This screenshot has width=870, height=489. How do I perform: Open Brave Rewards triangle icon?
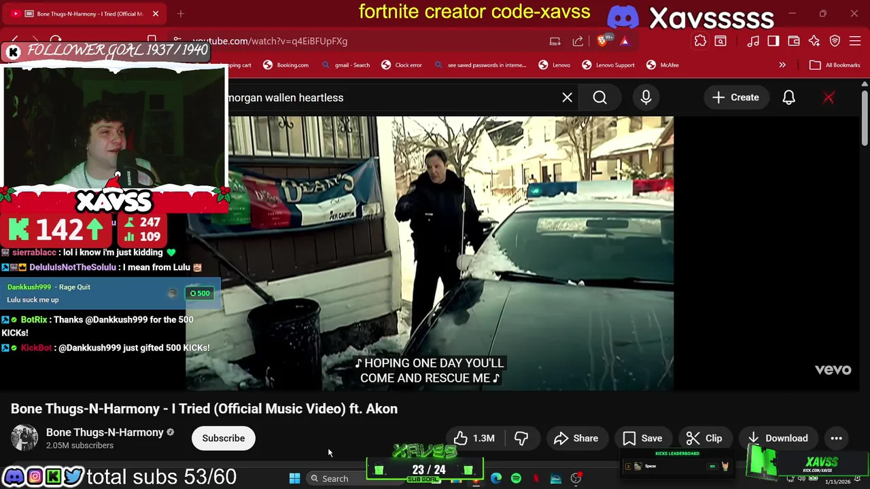tap(624, 41)
